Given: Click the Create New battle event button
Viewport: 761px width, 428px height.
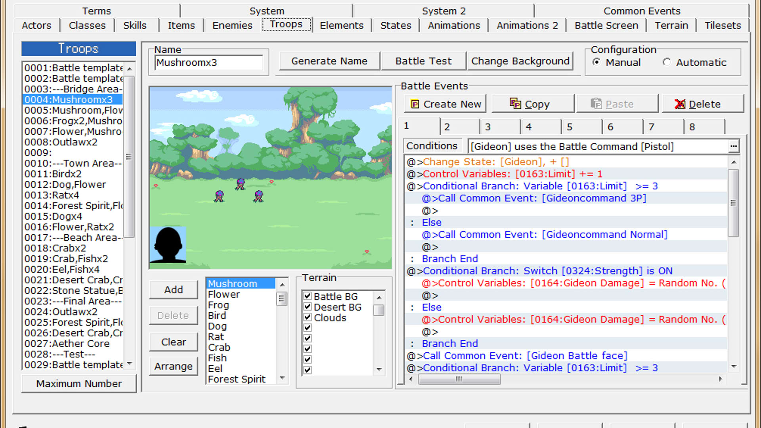Looking at the screenshot, I should [x=445, y=104].
